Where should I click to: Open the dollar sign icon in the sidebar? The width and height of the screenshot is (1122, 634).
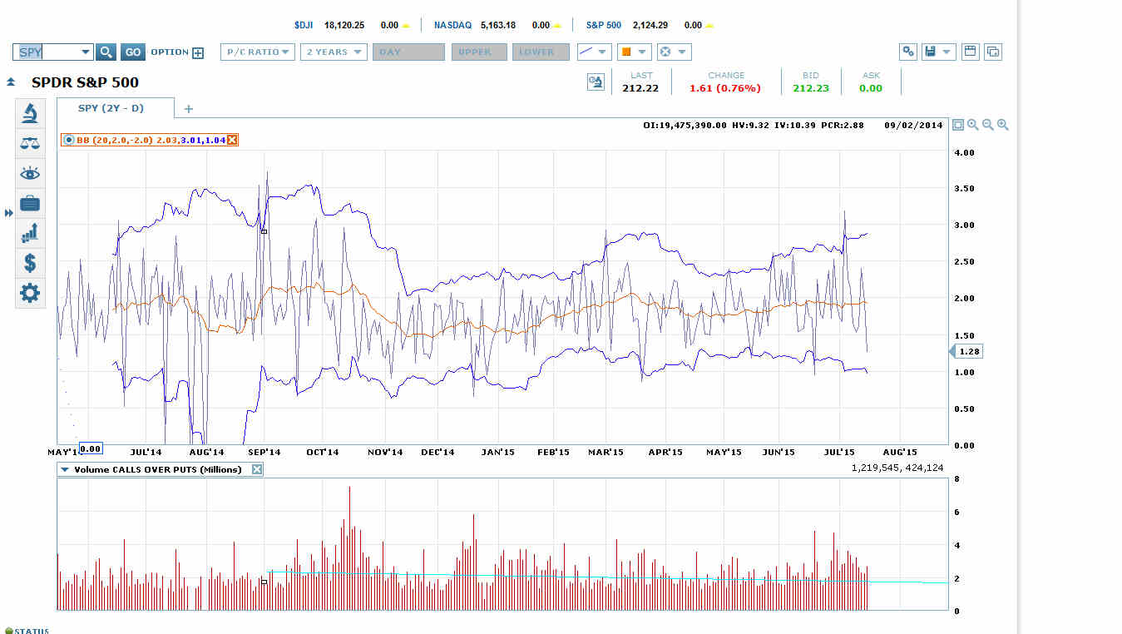point(30,263)
